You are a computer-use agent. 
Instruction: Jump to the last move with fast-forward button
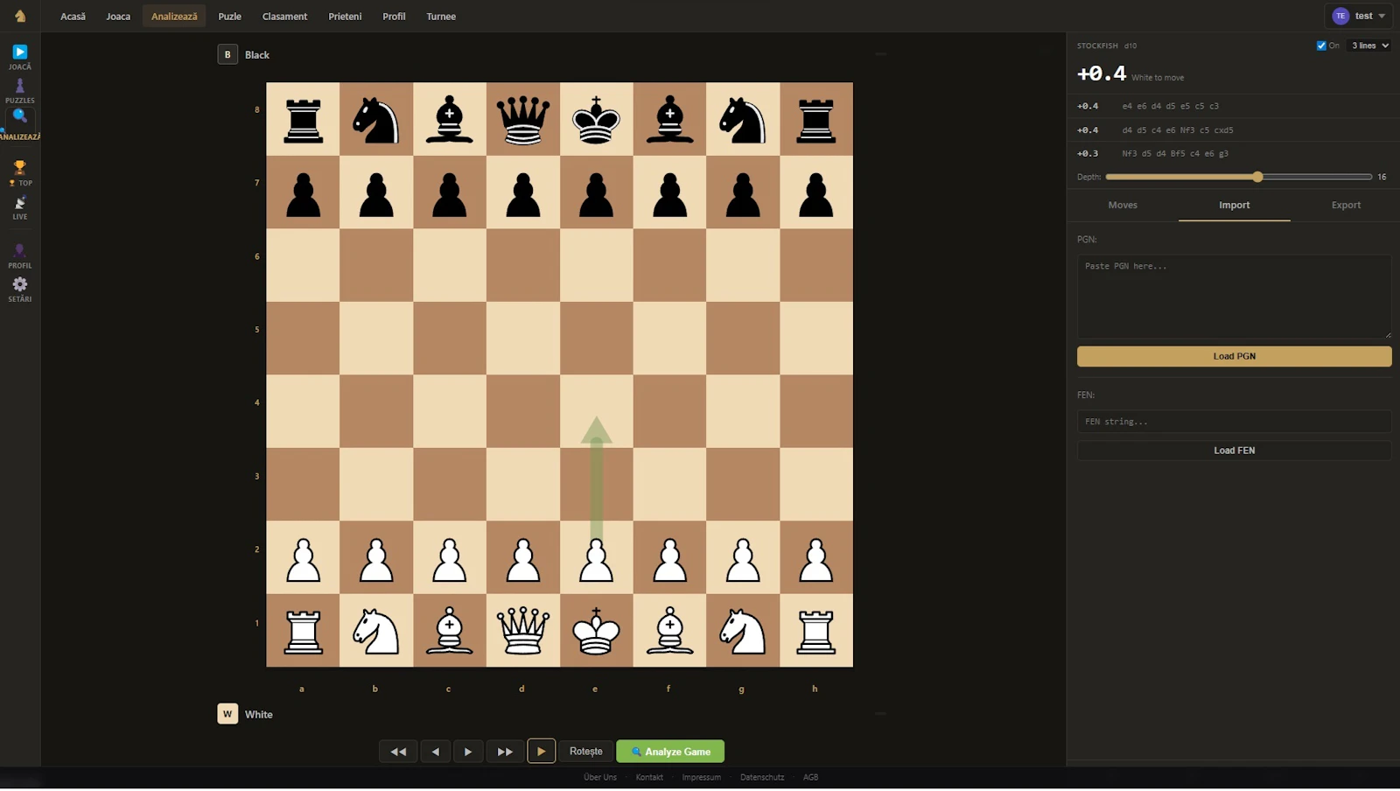(505, 752)
